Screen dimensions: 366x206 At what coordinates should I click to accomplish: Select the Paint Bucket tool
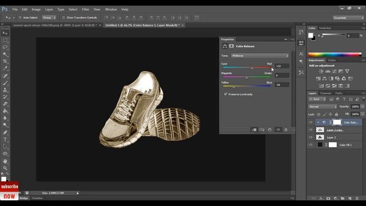tap(5, 111)
